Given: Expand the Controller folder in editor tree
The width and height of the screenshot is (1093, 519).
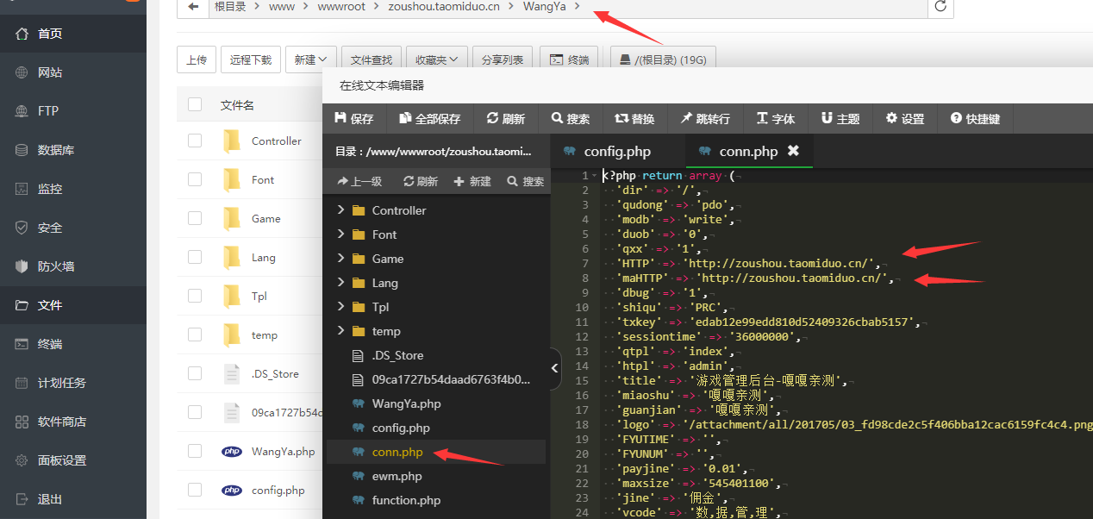Looking at the screenshot, I should click(x=341, y=210).
